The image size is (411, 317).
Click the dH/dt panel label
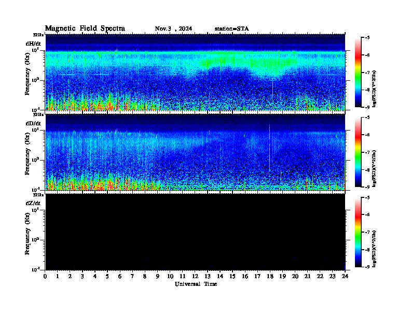33,44
